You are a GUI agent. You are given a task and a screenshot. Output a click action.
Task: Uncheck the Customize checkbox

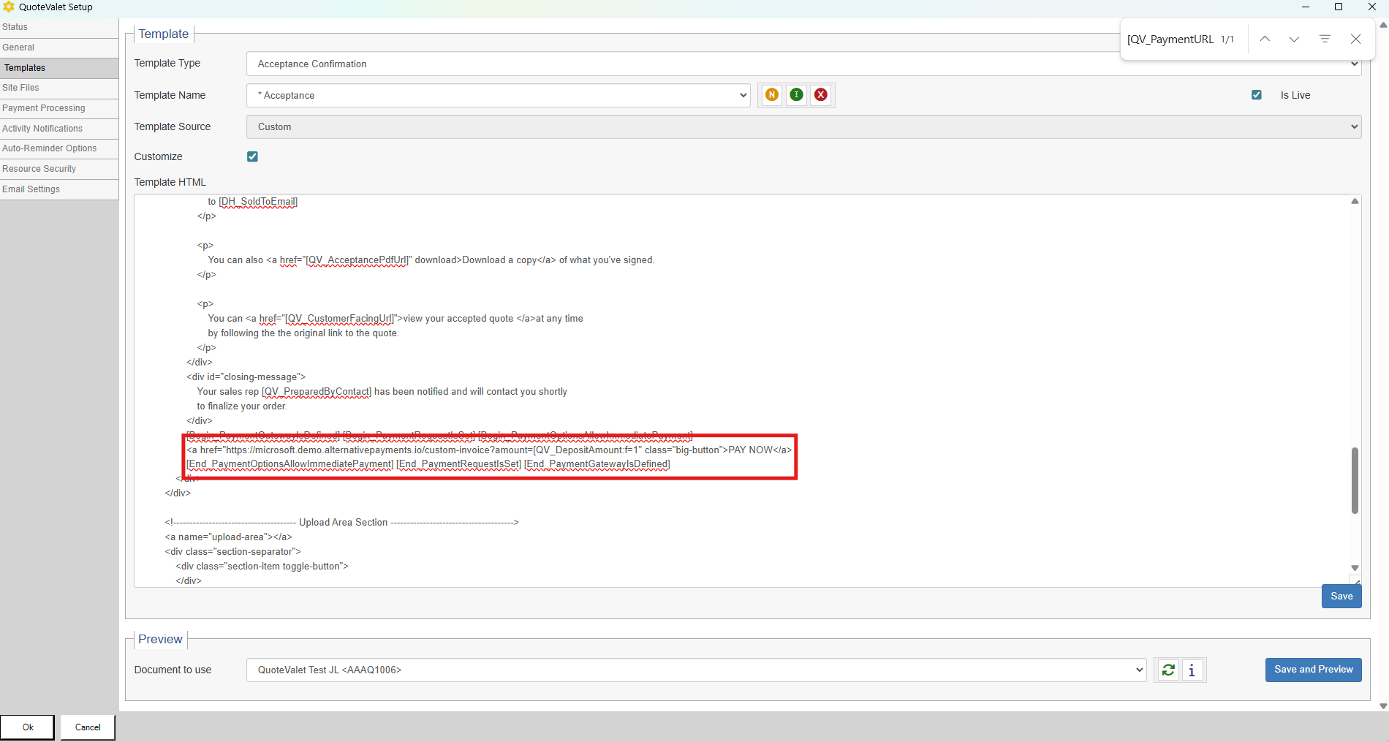click(x=252, y=156)
